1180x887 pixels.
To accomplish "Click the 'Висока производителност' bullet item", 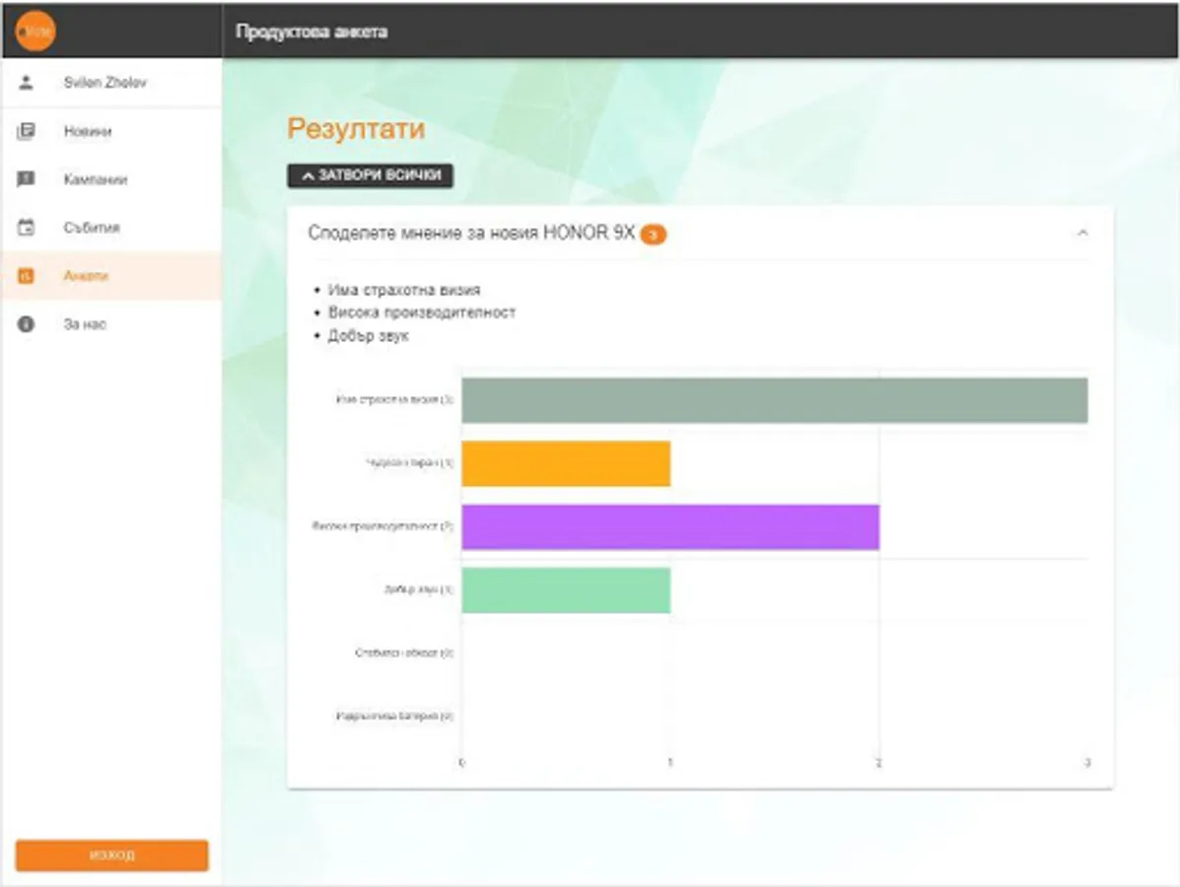I will pos(422,312).
